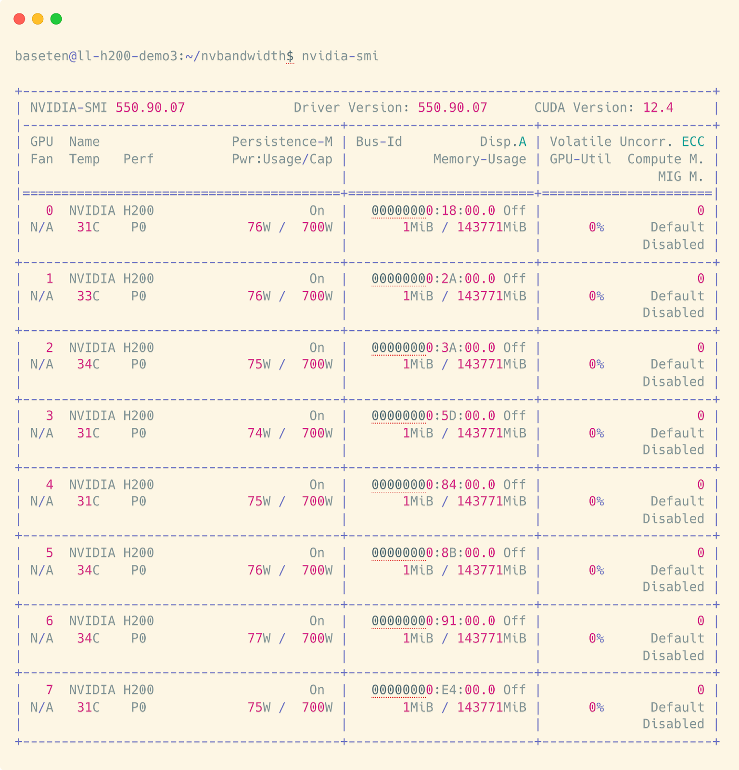Click the baseten@ll-h200-demo3 prompt text

[x=96, y=56]
